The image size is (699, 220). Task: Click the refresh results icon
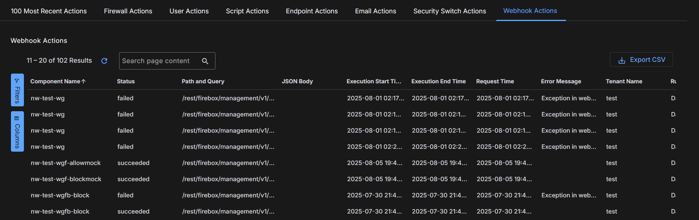pos(104,61)
